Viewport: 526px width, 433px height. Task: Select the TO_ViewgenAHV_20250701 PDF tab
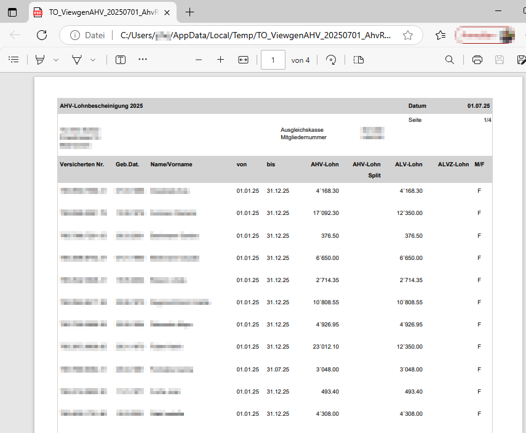pos(103,12)
